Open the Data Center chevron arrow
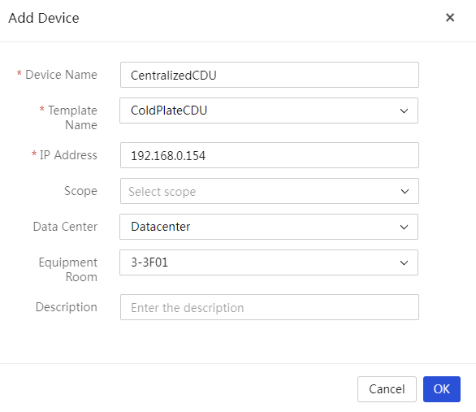Screen dimensions: 476x412 coord(404,227)
